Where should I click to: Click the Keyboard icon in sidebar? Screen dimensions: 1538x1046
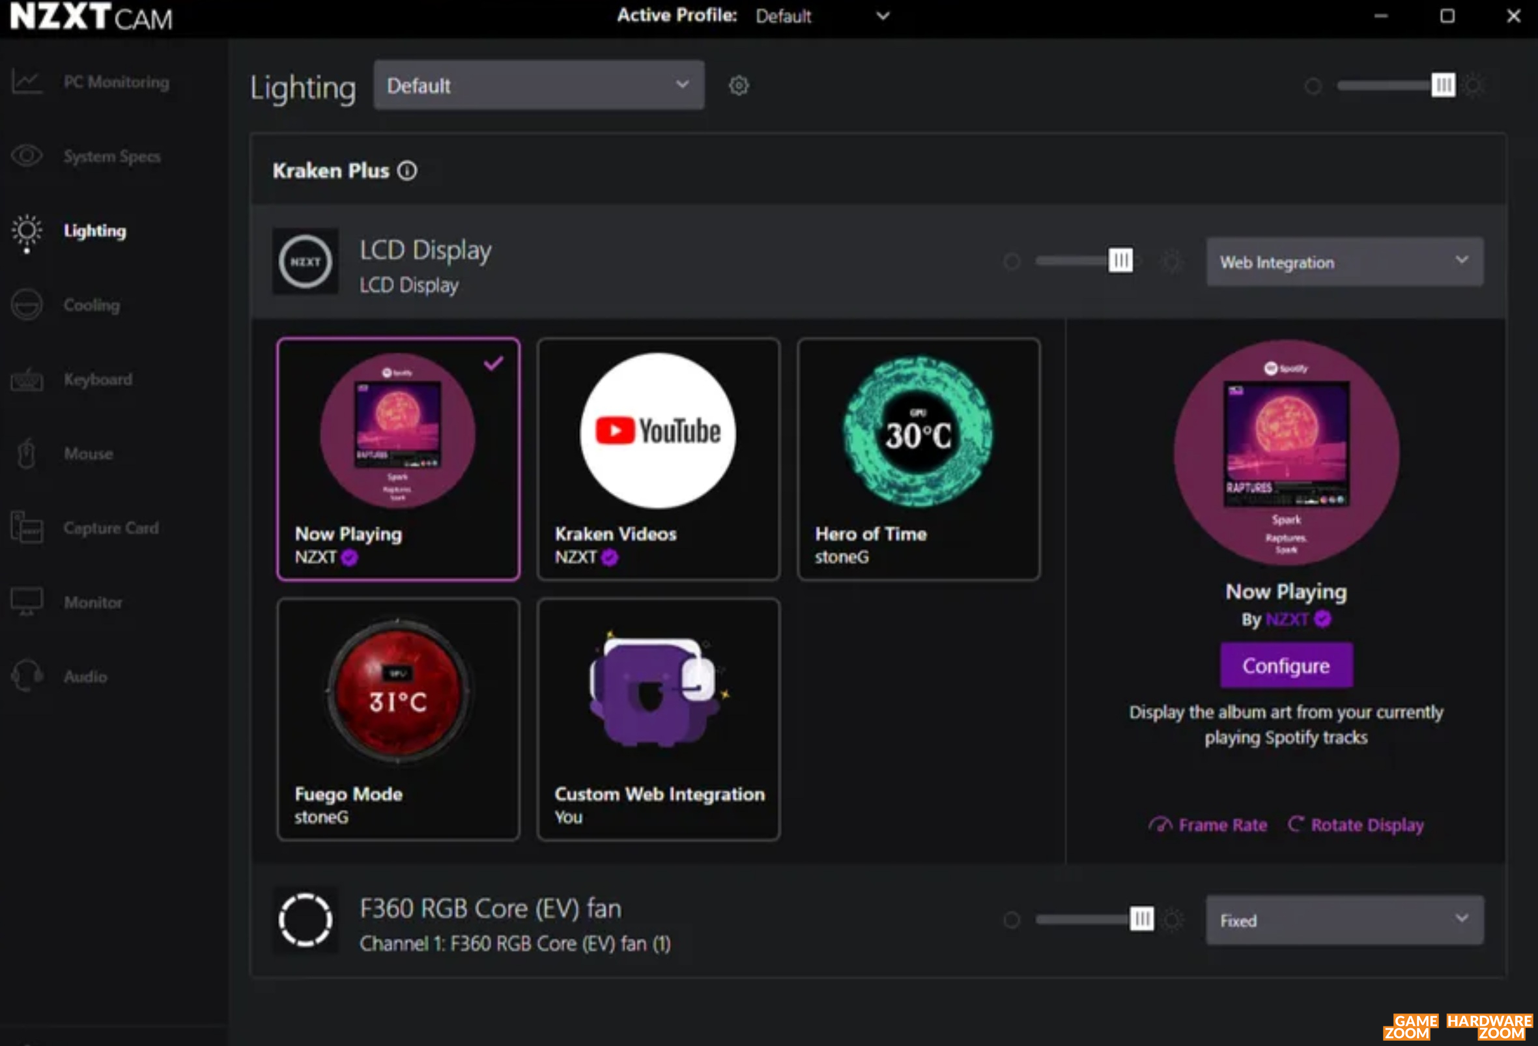pos(27,380)
